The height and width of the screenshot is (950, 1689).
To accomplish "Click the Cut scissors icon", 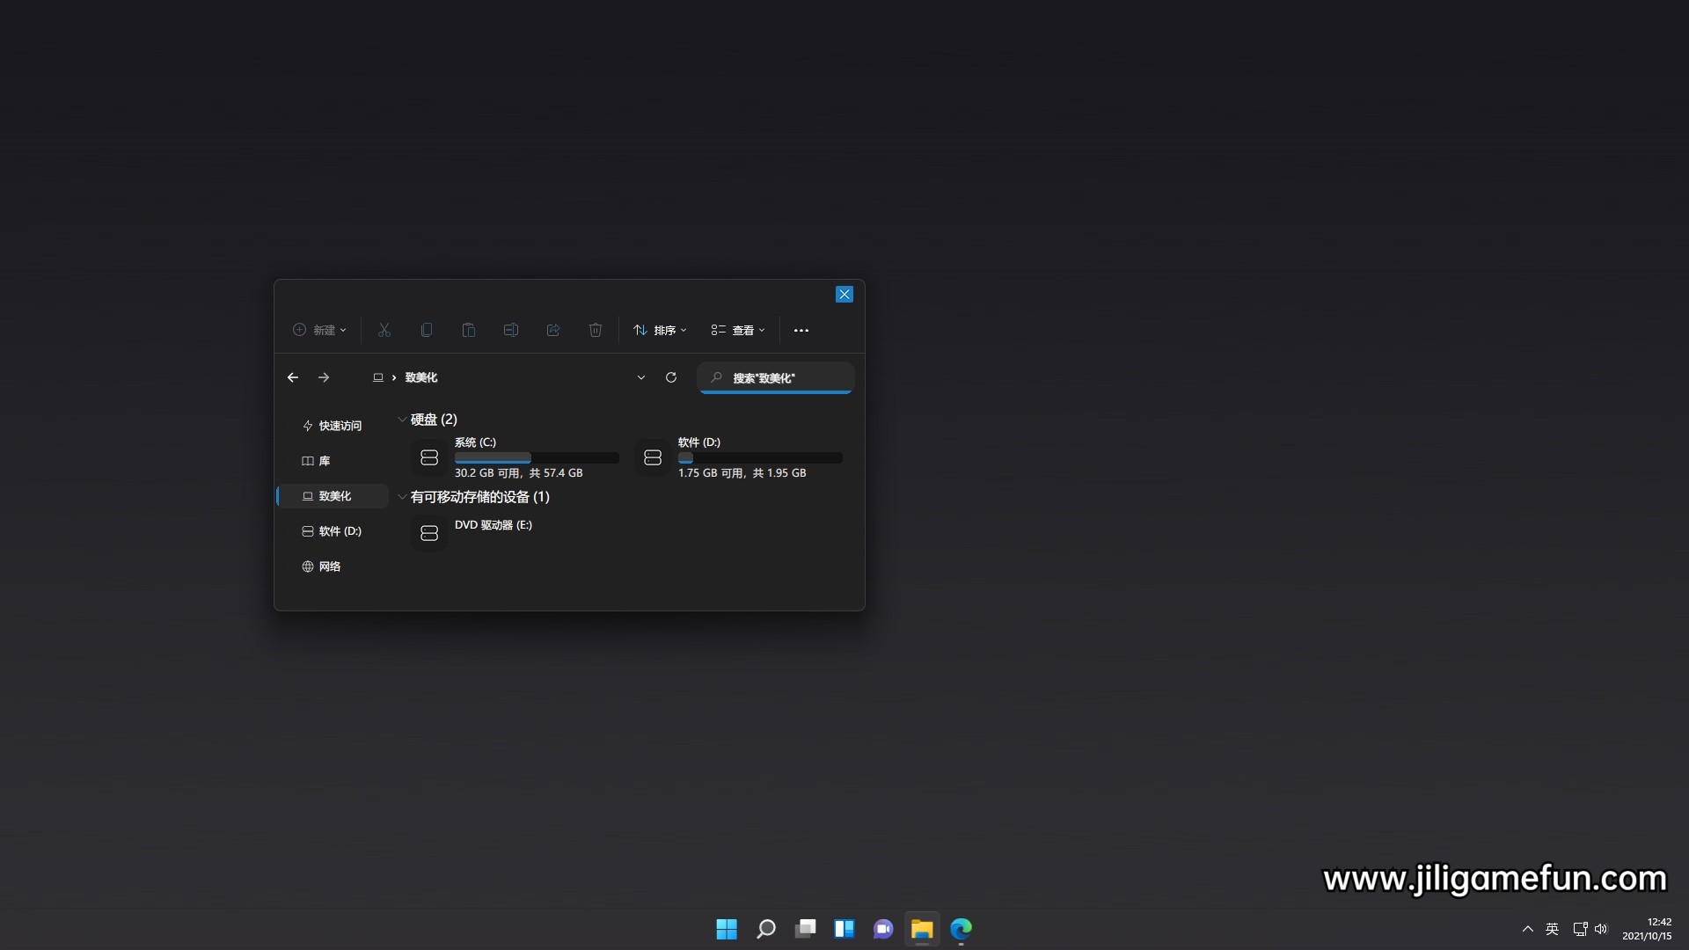I will (384, 330).
